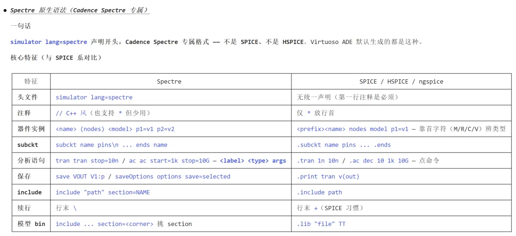Click the blue "simulator lang=spectre" text above the table

[x=49, y=42]
